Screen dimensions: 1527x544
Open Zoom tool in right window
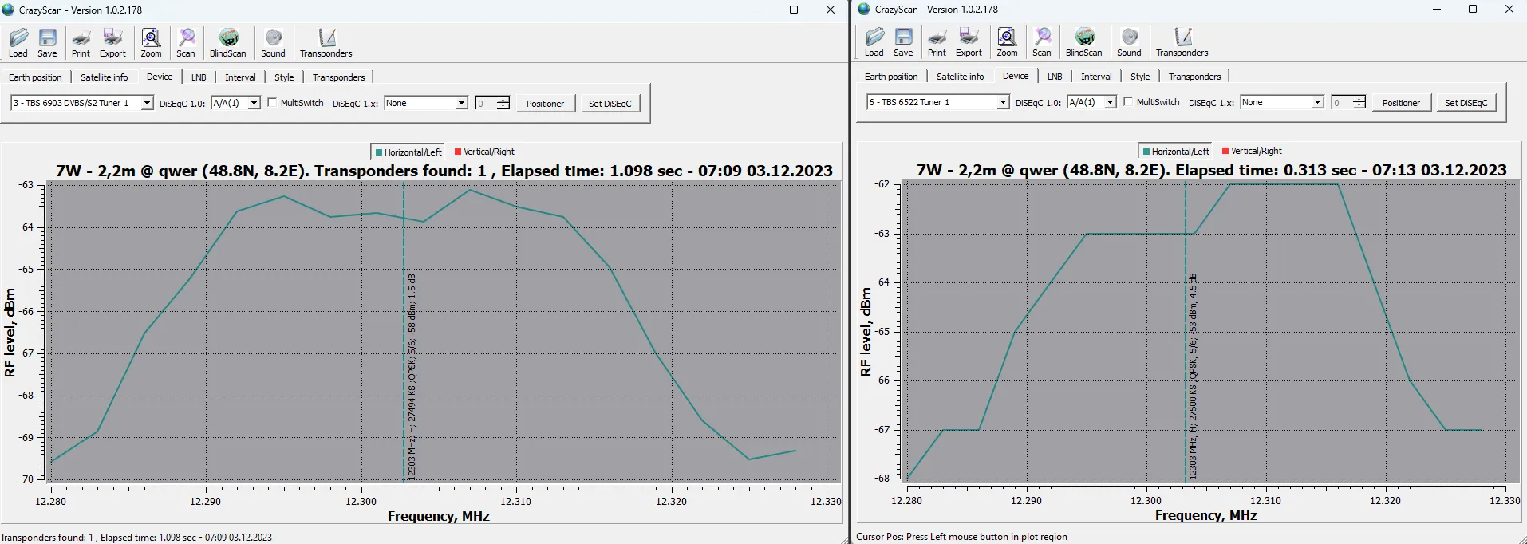click(x=1007, y=42)
